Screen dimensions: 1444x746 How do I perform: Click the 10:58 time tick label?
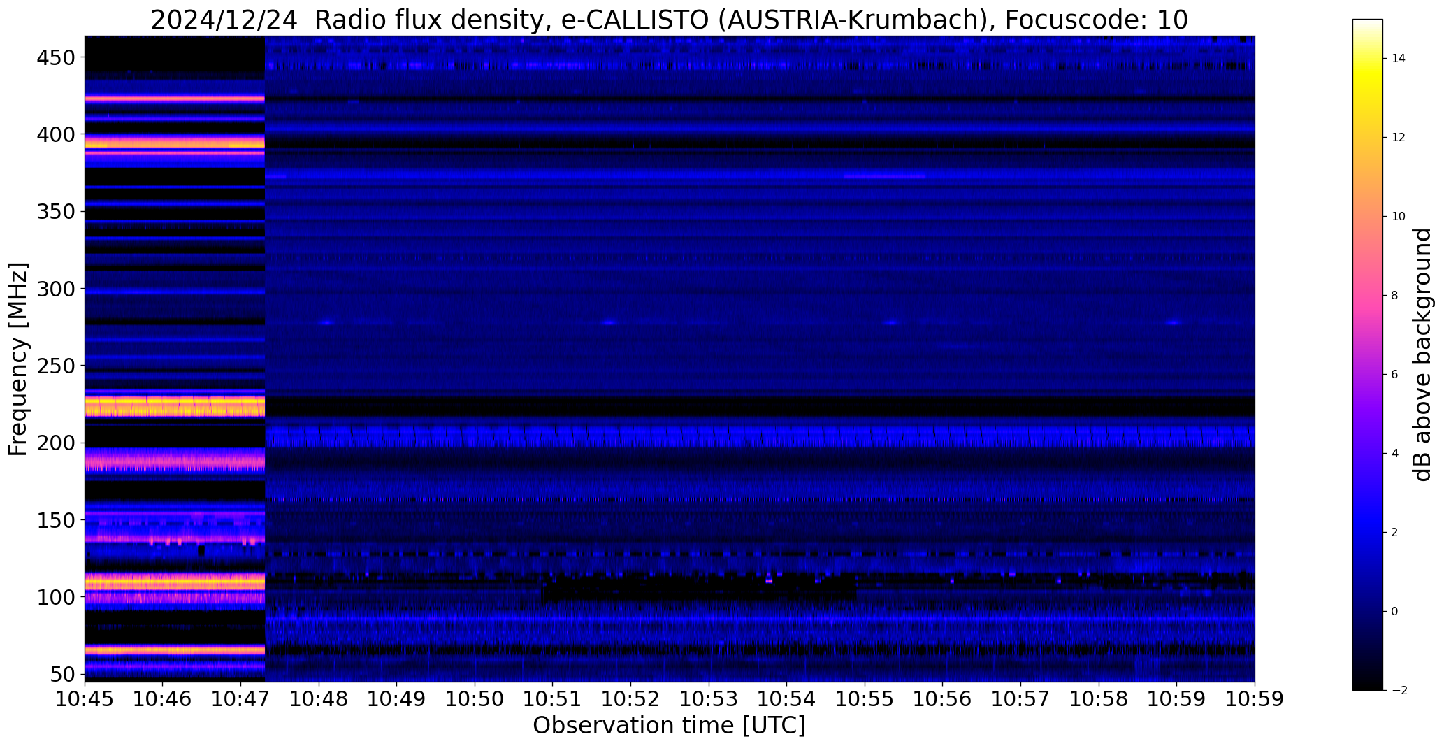(x=1099, y=699)
